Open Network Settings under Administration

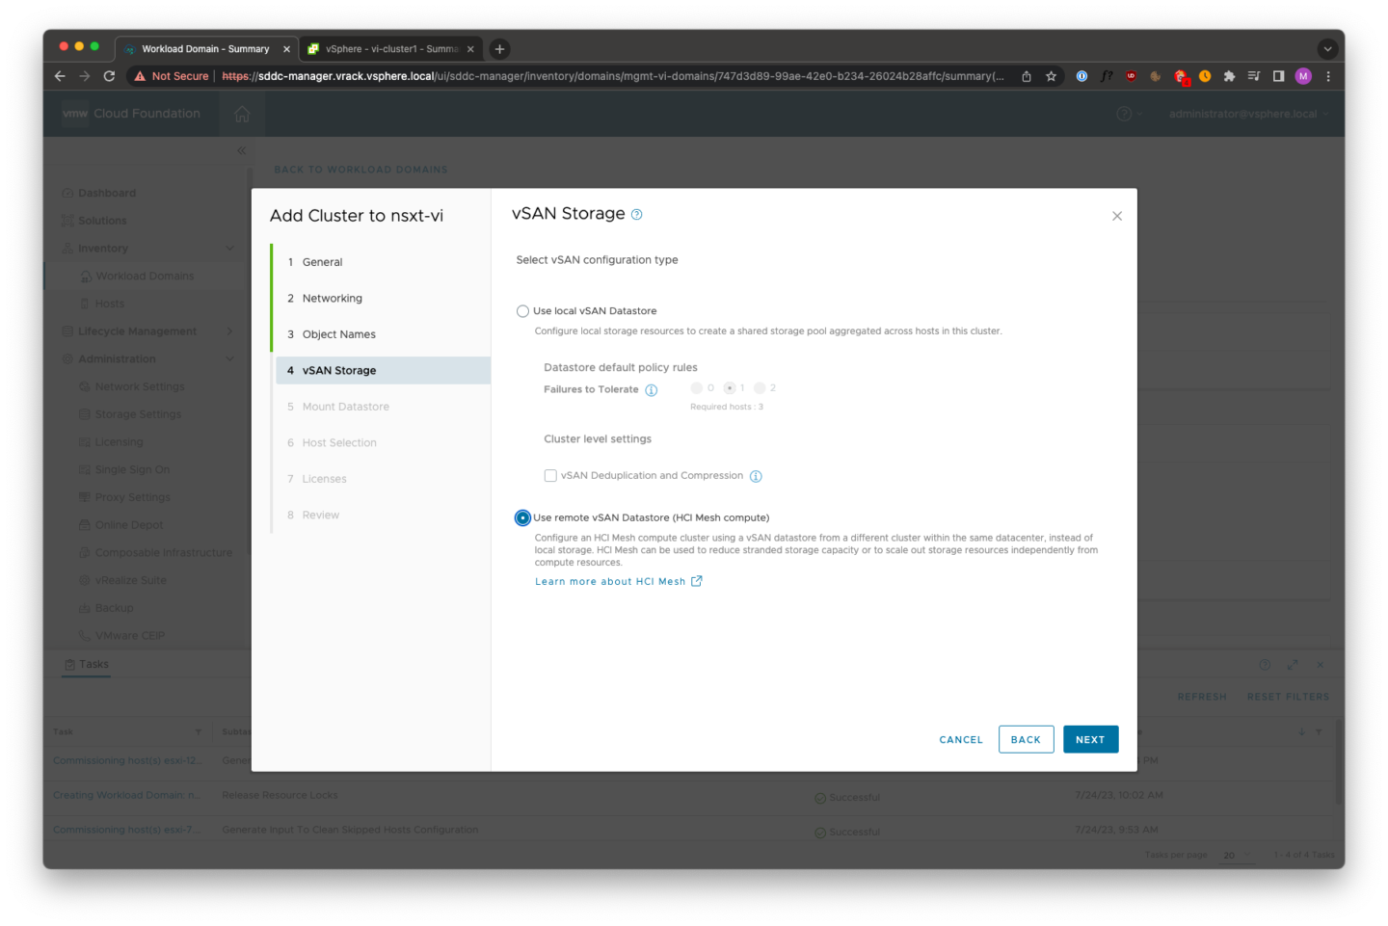(x=130, y=386)
